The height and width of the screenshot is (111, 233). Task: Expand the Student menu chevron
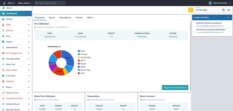tap(29, 30)
